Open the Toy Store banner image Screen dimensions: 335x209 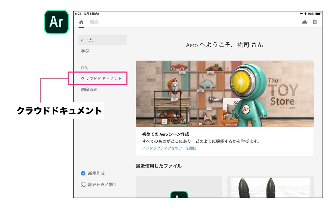225,94
